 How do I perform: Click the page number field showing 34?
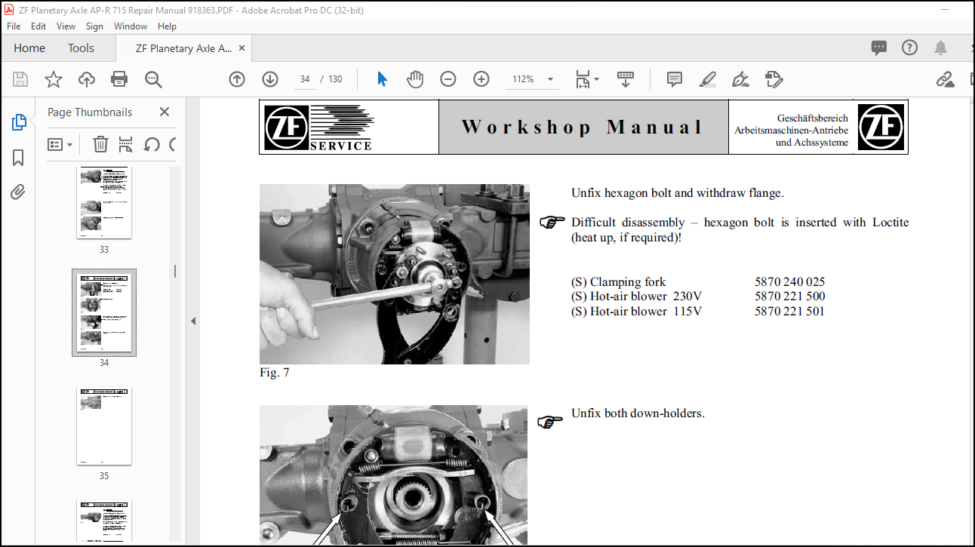click(305, 79)
